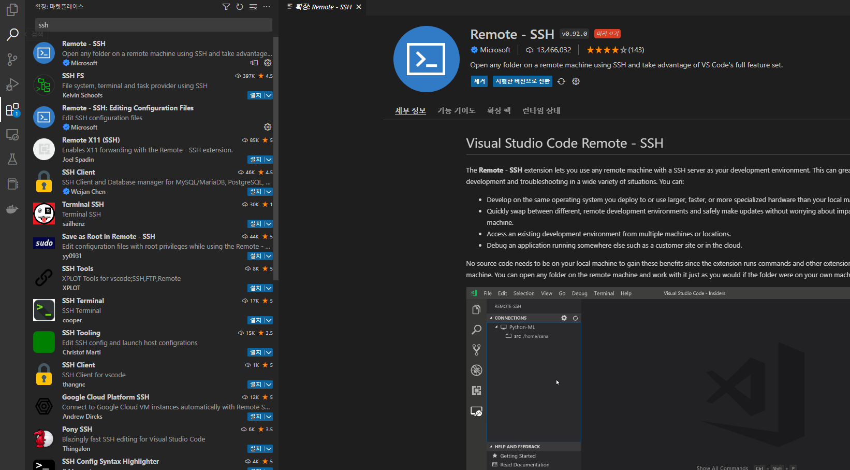Image resolution: width=850 pixels, height=470 pixels.
Task: Refresh the extensions marketplace list
Action: (240, 7)
